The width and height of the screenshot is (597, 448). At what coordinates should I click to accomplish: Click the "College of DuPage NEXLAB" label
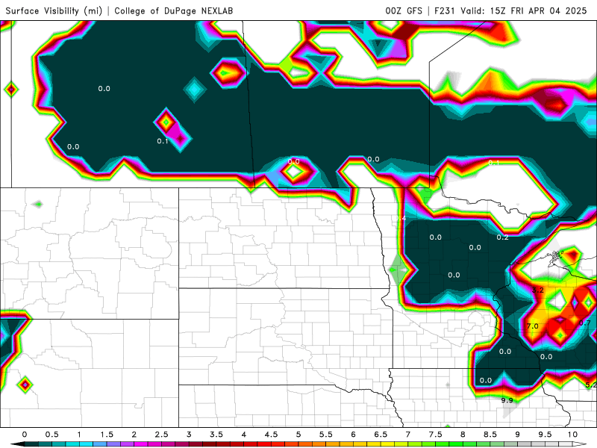174,10
